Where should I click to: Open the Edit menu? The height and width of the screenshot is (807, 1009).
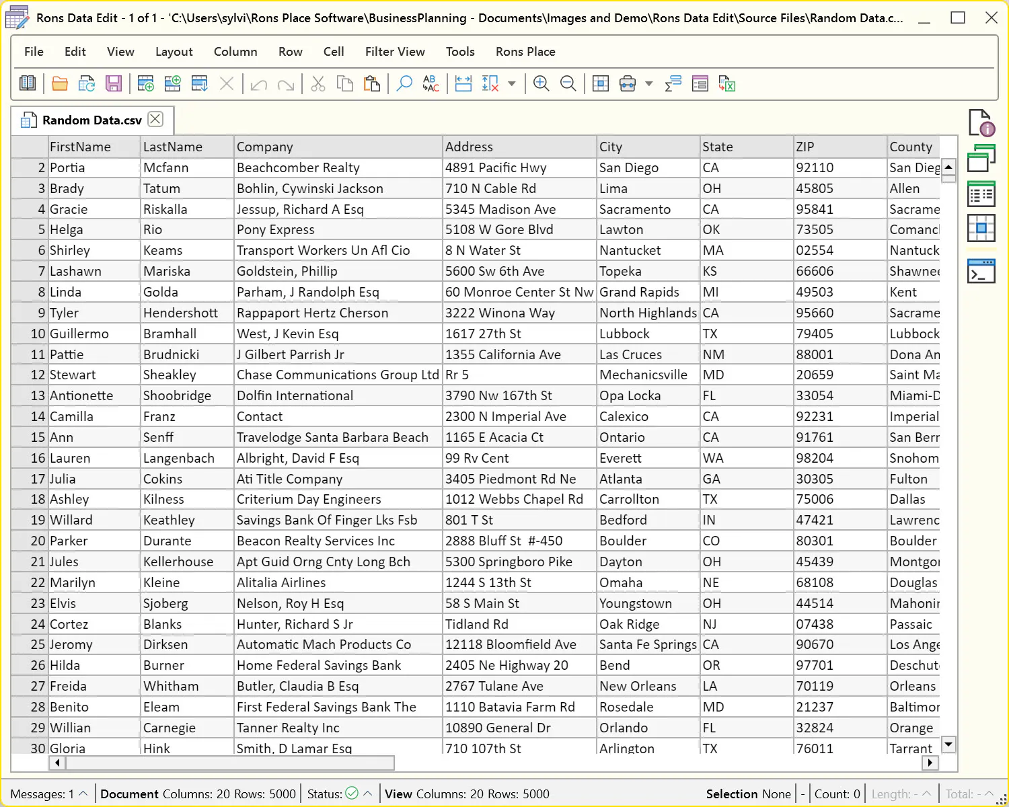pyautogui.click(x=75, y=51)
